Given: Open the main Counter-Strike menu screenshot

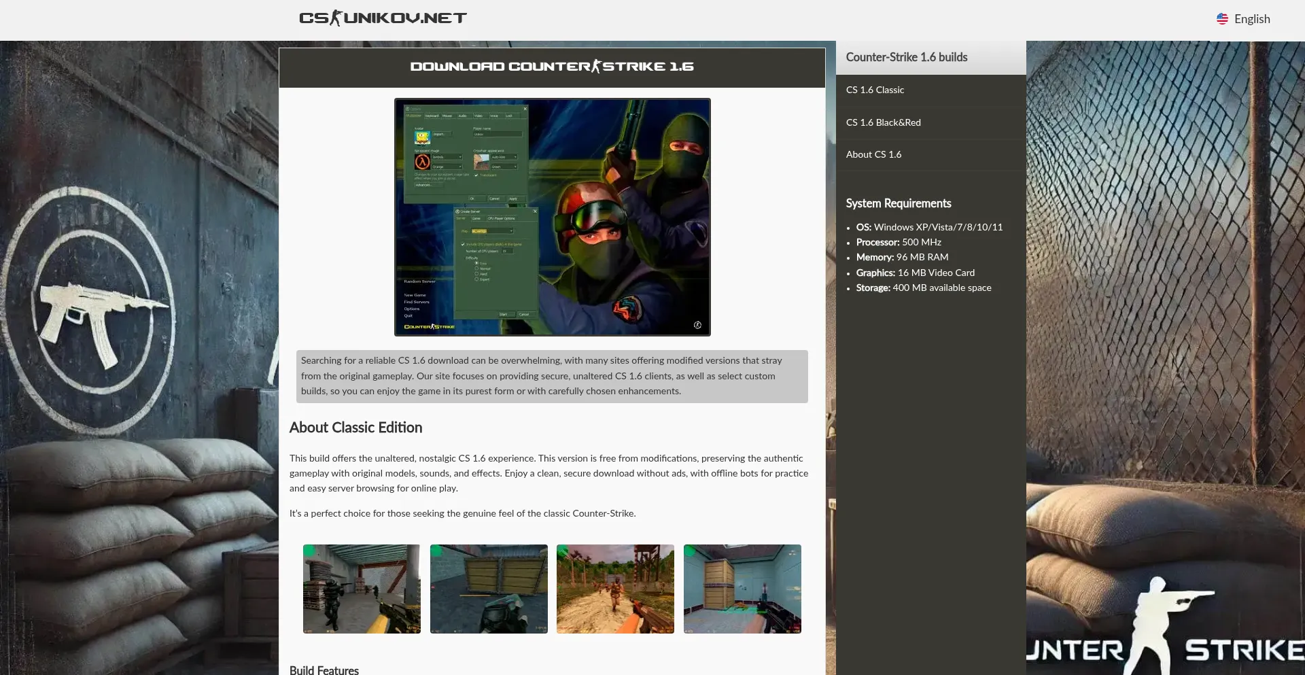Looking at the screenshot, I should coord(552,217).
